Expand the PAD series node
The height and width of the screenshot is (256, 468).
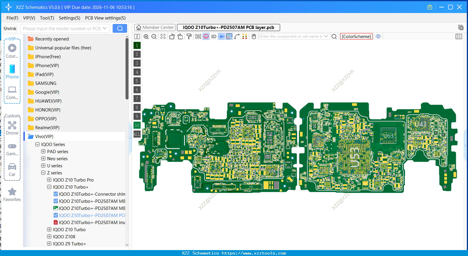[x=43, y=151]
